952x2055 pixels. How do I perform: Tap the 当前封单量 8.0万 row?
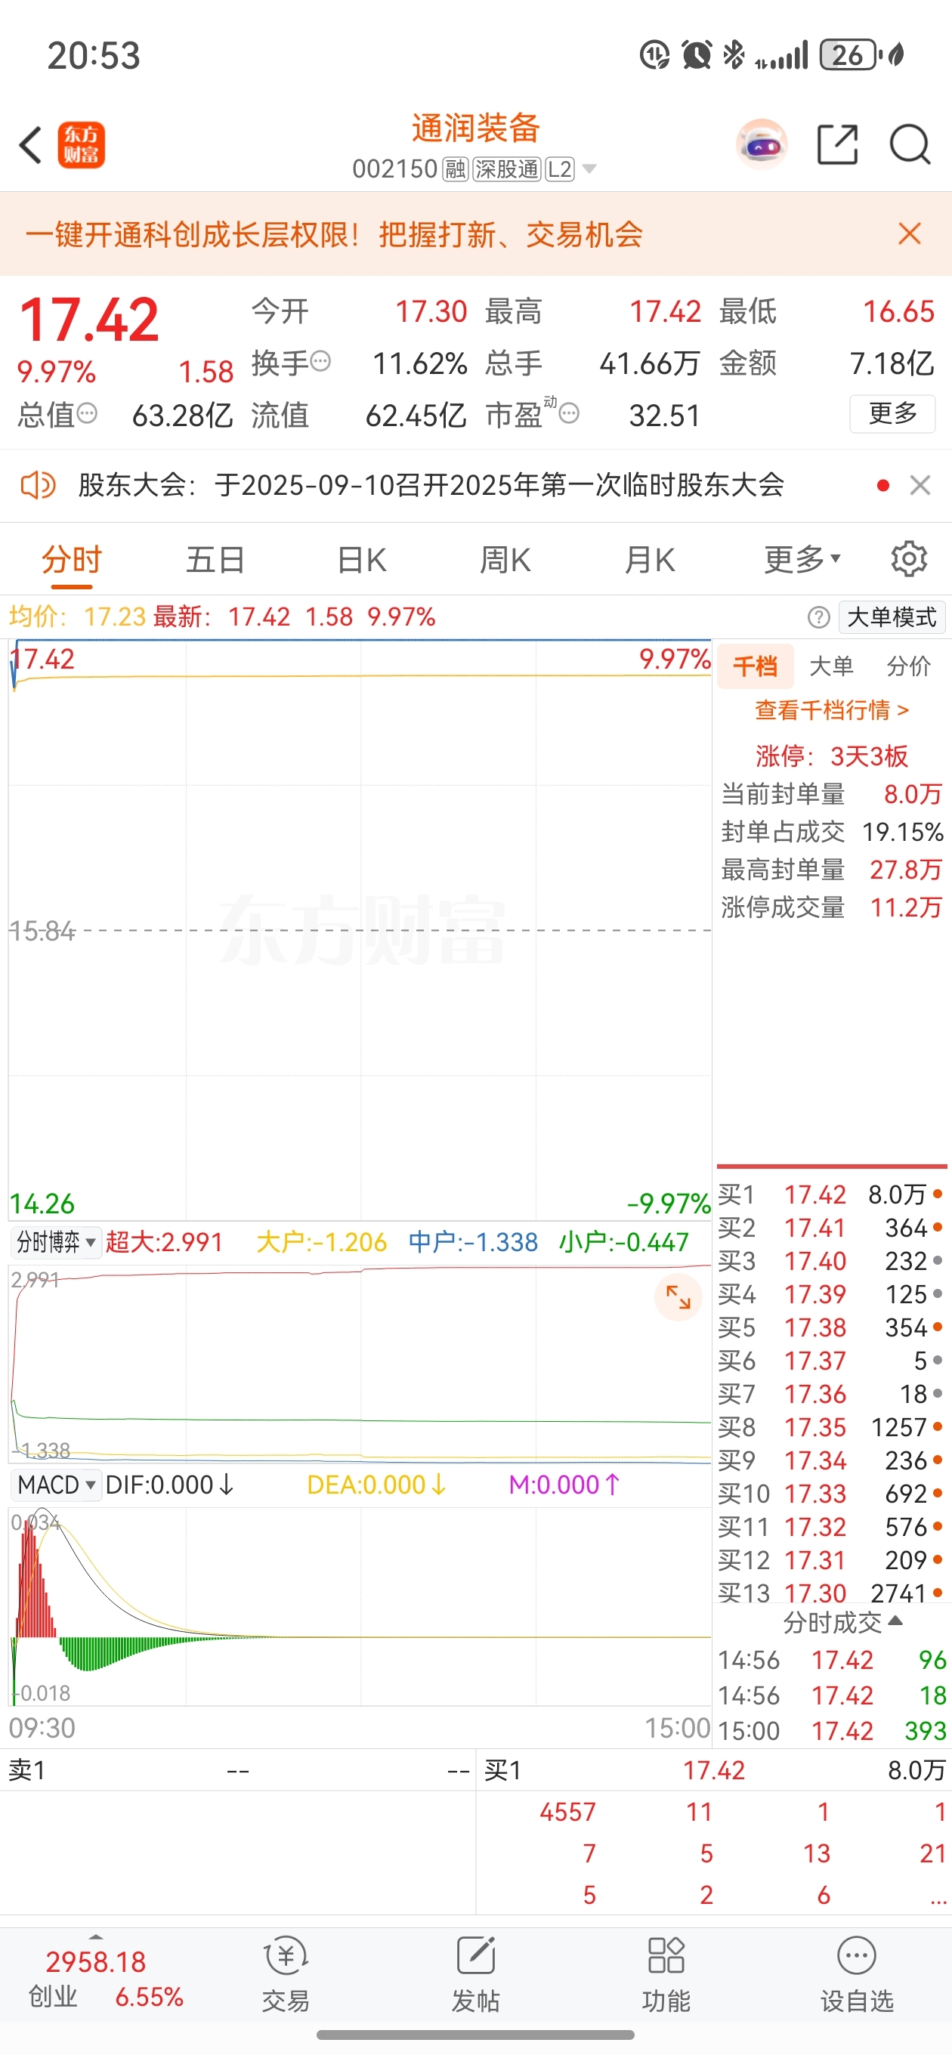[x=832, y=794]
